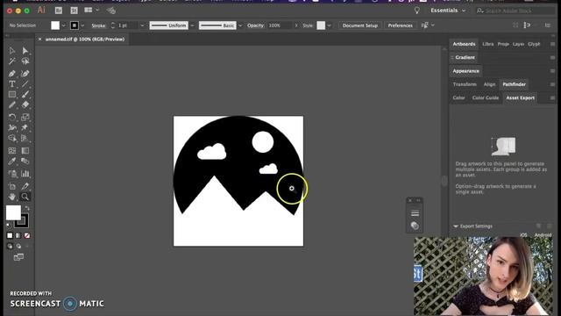
Task: Change the screen mode button
Action: click(18, 257)
